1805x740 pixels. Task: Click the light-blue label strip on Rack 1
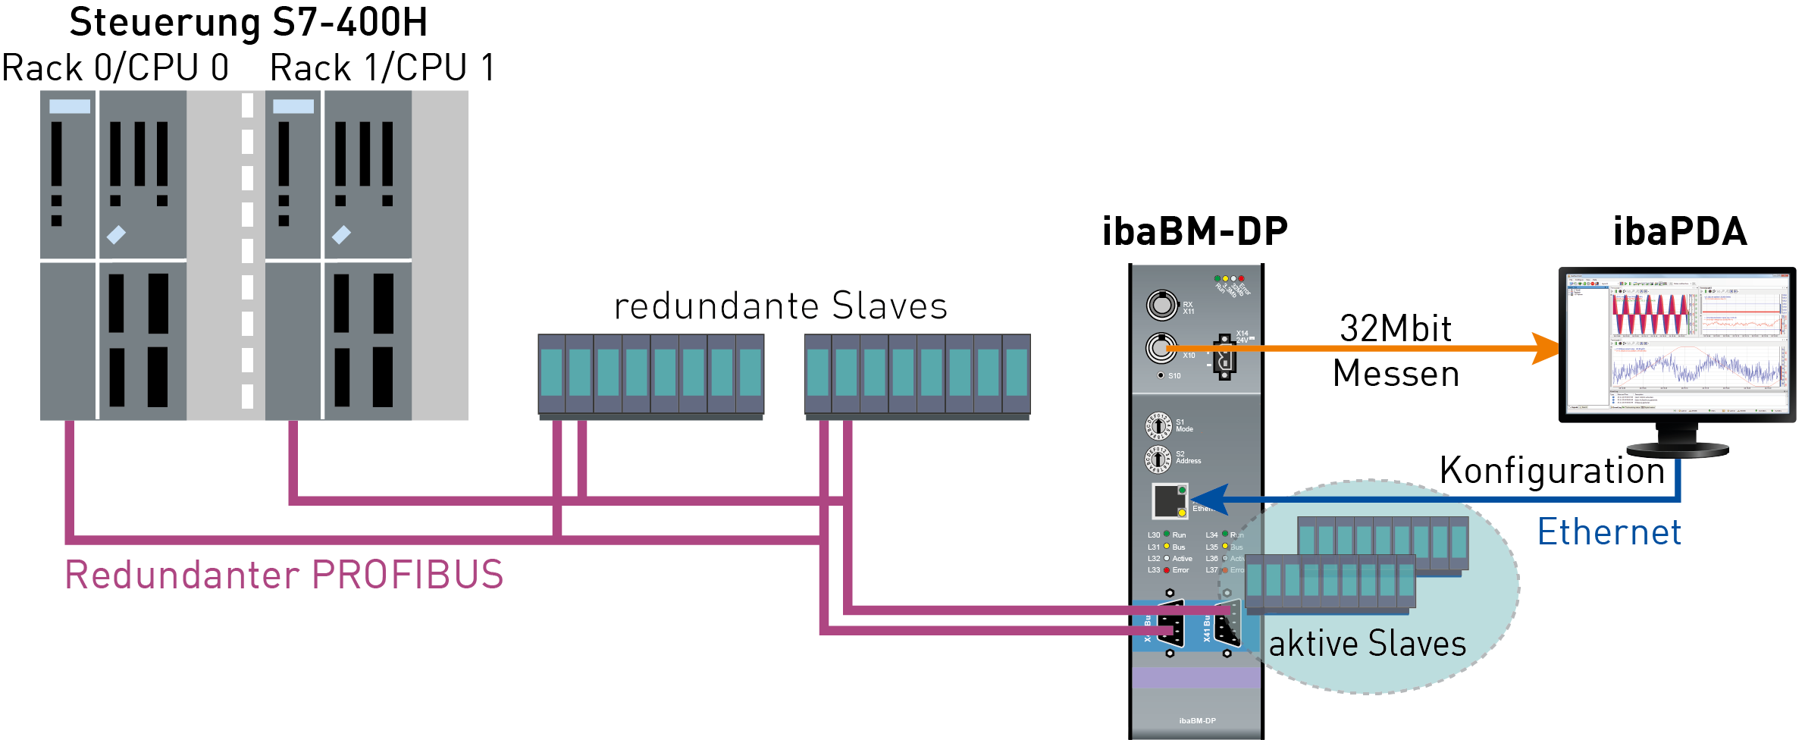[x=293, y=107]
